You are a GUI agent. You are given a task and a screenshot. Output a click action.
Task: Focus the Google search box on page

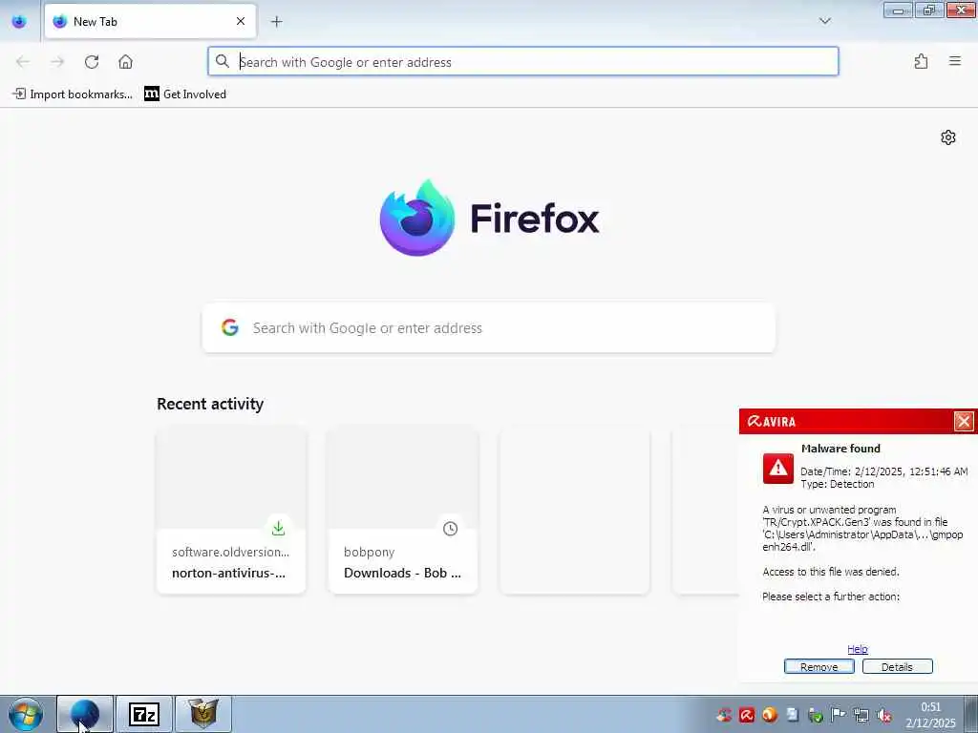[489, 328]
